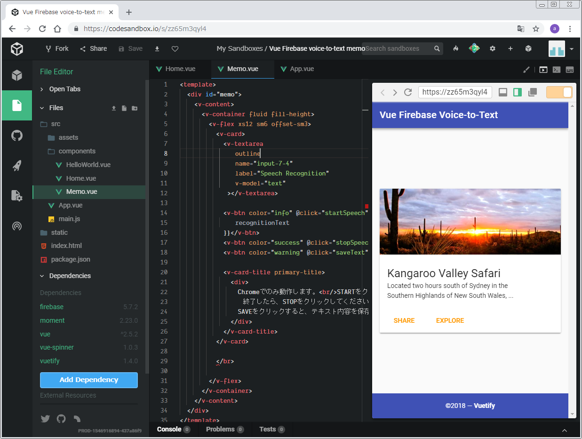Switch to the App.vue editor tab

click(x=297, y=69)
